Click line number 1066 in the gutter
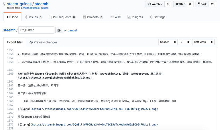This screenshot has width=220, height=130. 10,101
